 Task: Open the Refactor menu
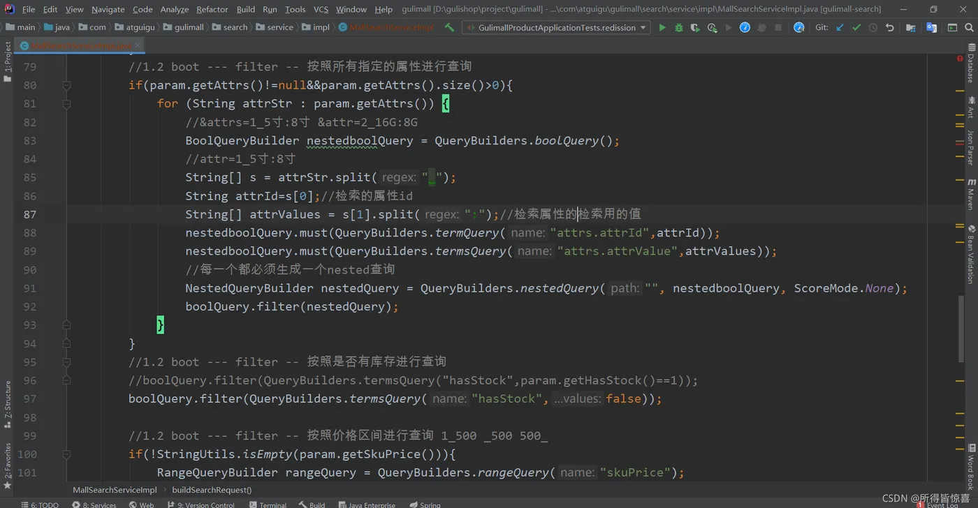pos(212,9)
